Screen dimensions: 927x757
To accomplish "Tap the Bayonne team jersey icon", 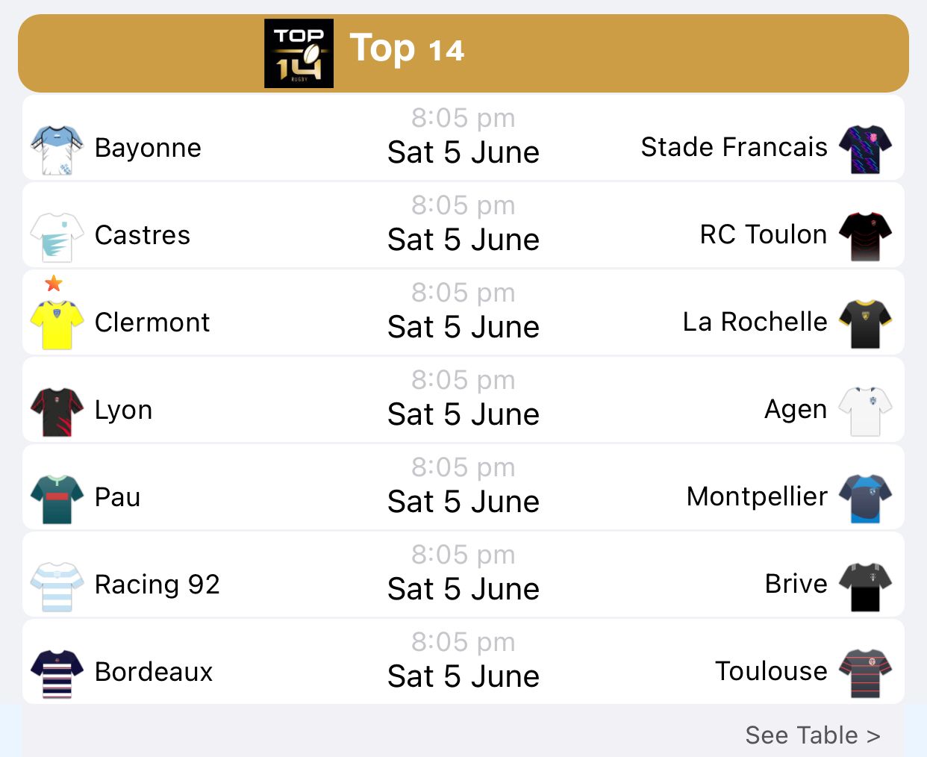I will (x=57, y=149).
